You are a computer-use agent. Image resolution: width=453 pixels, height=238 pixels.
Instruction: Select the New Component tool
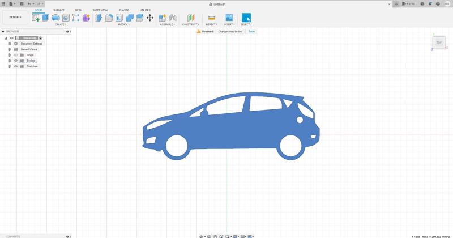(x=163, y=18)
